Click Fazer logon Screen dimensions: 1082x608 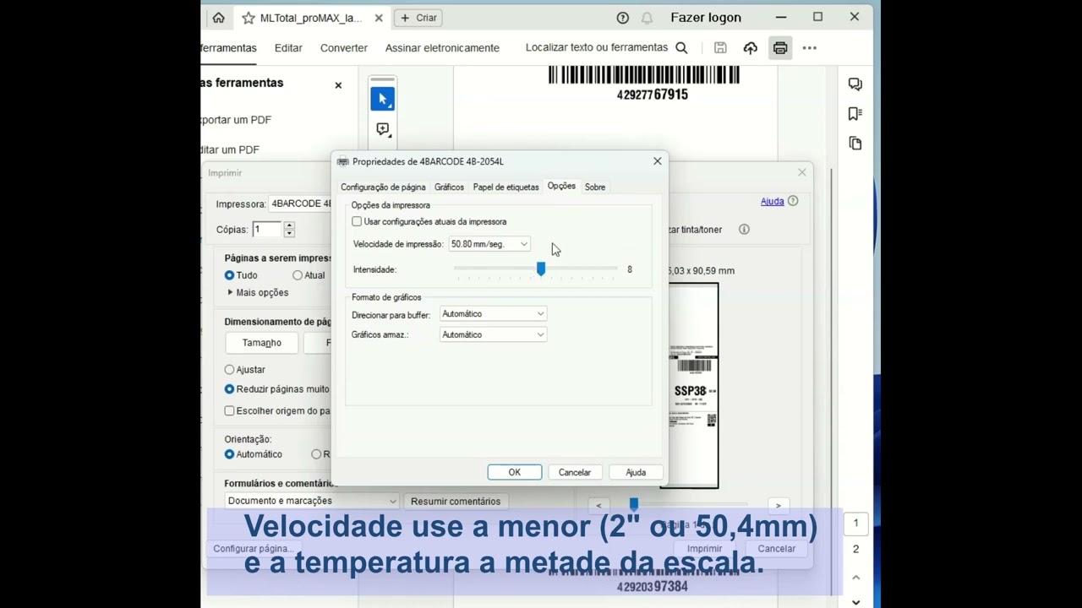pyautogui.click(x=706, y=18)
